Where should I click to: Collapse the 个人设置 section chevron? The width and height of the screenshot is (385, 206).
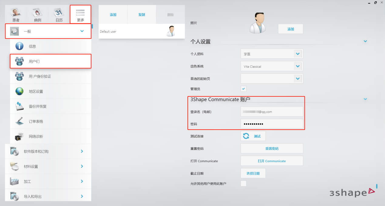[365, 41]
